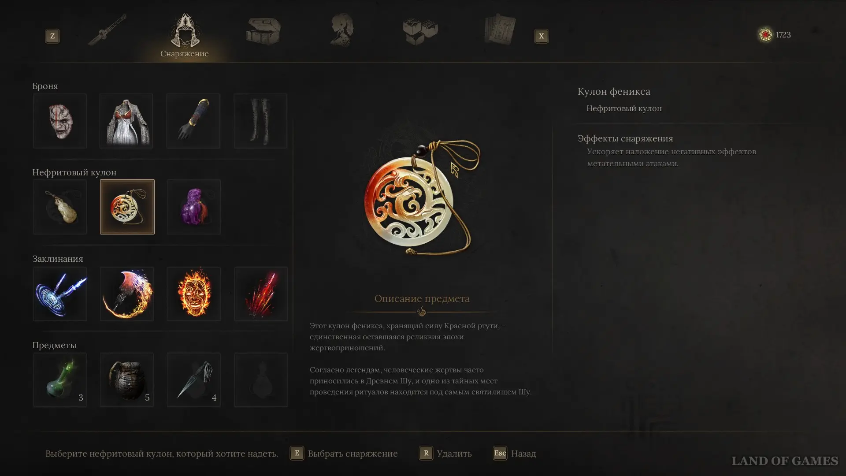Image resolution: width=846 pixels, height=476 pixels.
Task: Click the Выбрать снаряжение button
Action: 344,453
